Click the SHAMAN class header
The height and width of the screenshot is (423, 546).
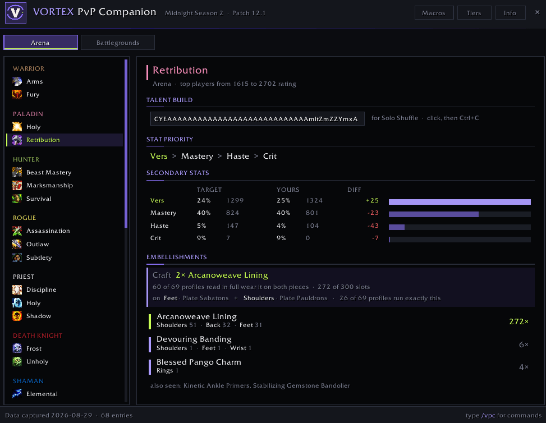coord(28,381)
